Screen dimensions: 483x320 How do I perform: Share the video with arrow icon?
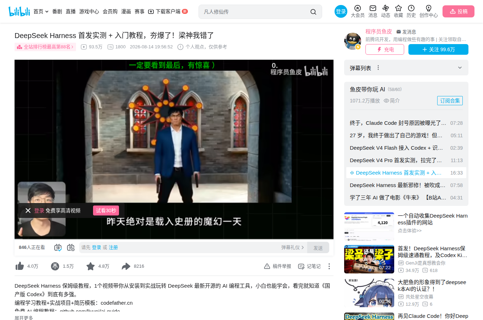pyautogui.click(x=126, y=266)
